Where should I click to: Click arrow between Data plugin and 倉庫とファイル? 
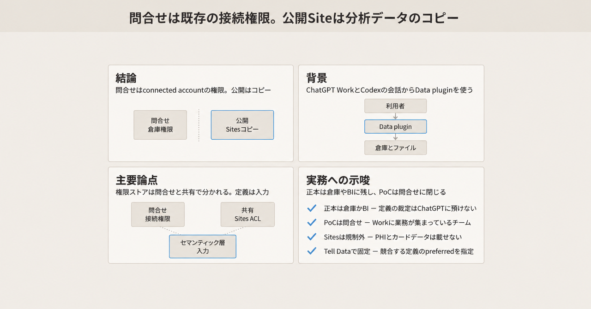[395, 137]
